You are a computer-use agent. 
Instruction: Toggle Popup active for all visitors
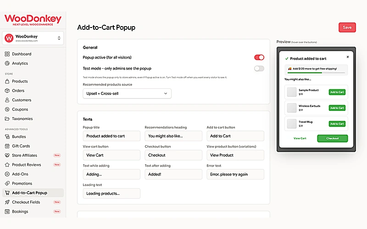[259, 58]
